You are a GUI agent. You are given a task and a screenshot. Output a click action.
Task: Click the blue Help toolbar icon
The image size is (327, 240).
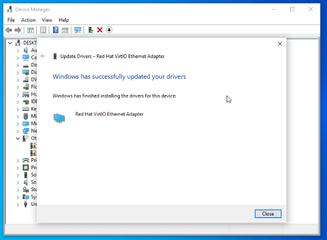[55, 30]
